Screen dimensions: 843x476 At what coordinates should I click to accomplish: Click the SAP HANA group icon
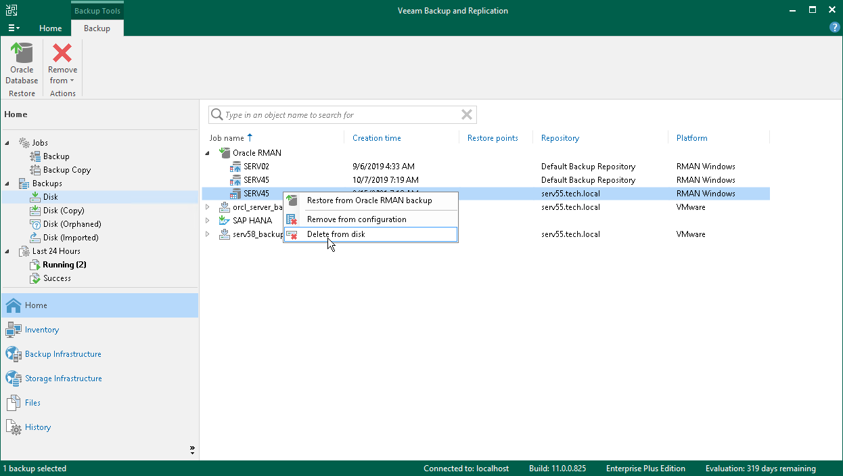(x=225, y=221)
